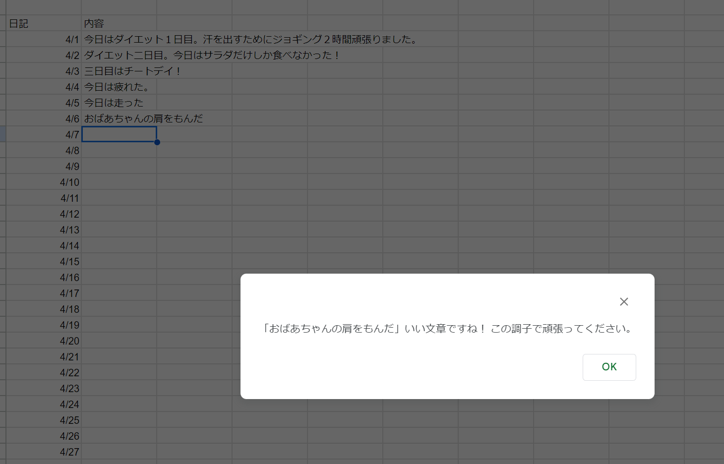Select the 4/10 date cell
Viewport: 724px width, 464px height.
(44, 182)
